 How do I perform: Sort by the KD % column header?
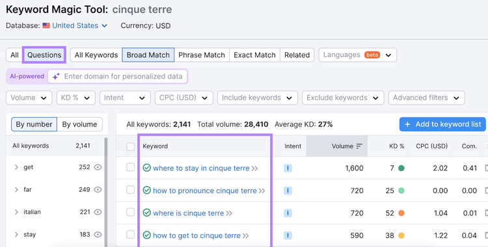pos(396,146)
